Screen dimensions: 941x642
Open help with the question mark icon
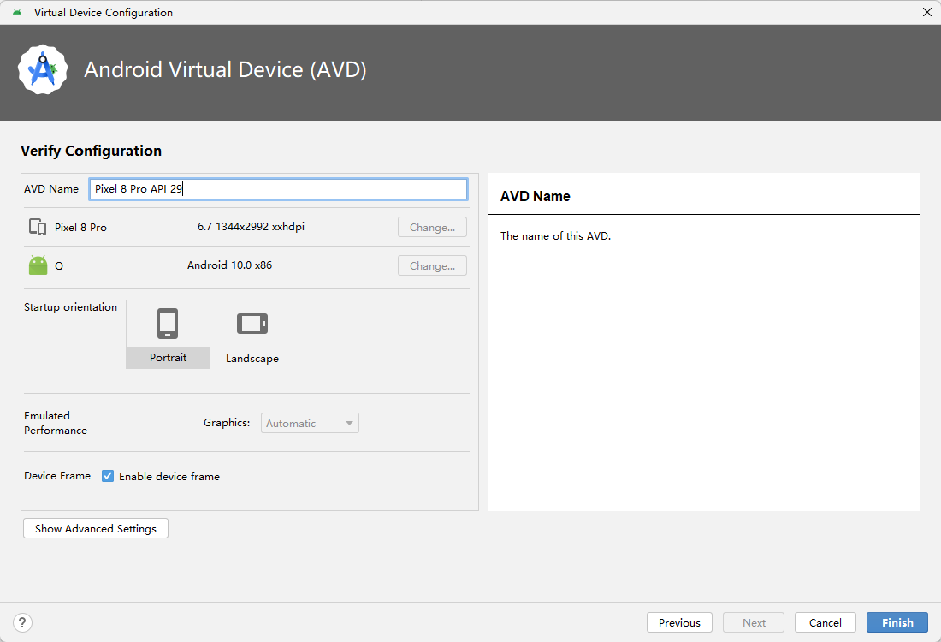22,622
